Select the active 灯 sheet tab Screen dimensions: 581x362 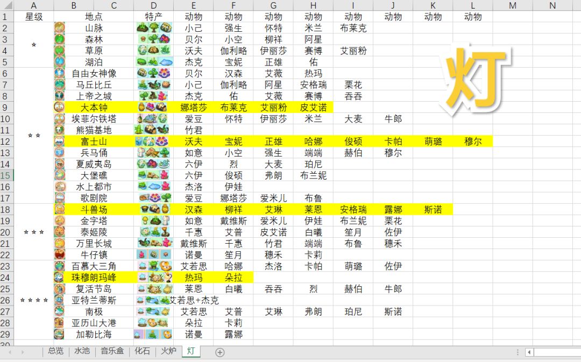[191, 351]
